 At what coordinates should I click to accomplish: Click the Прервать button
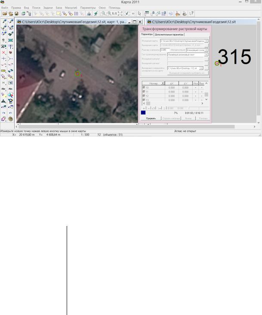[151, 118]
